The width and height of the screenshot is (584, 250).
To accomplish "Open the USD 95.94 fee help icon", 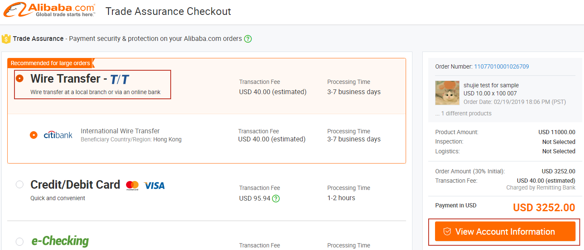I will (x=276, y=198).
